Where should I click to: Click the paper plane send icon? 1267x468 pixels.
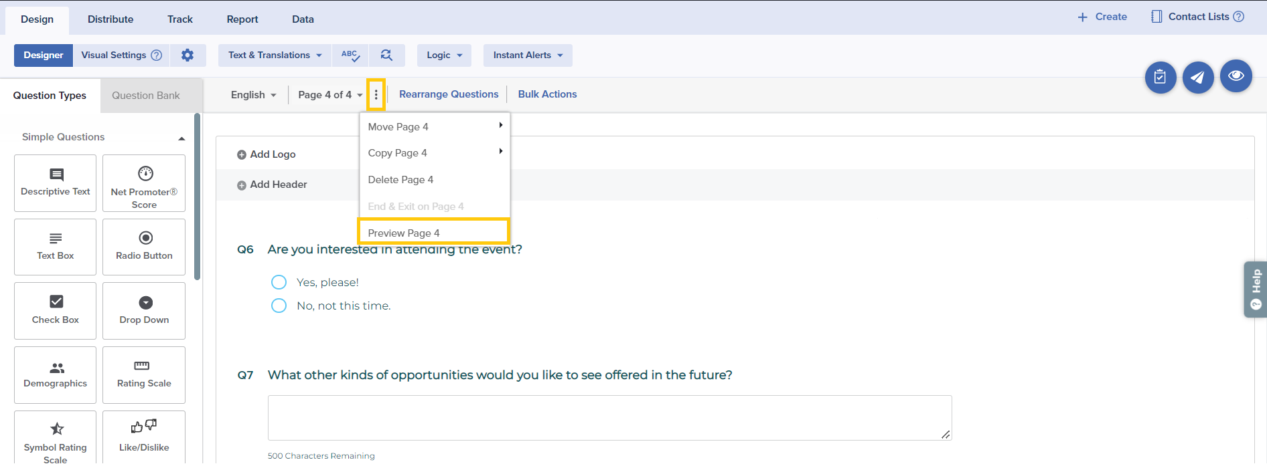coord(1198,78)
